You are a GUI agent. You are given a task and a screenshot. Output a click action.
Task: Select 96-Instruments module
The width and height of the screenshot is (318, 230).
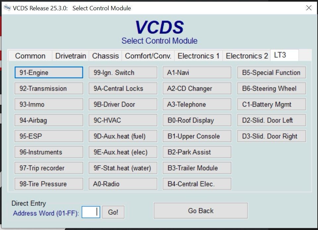(49, 152)
